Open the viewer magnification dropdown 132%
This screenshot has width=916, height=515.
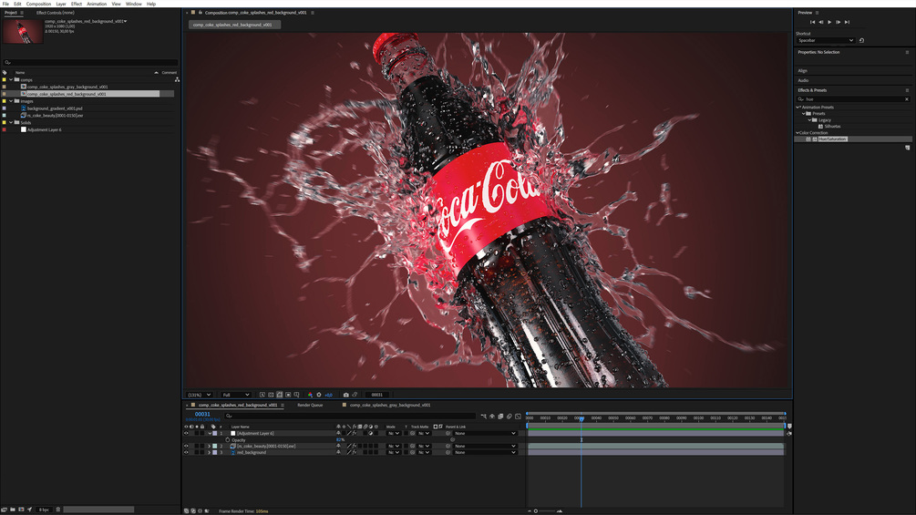pos(200,395)
